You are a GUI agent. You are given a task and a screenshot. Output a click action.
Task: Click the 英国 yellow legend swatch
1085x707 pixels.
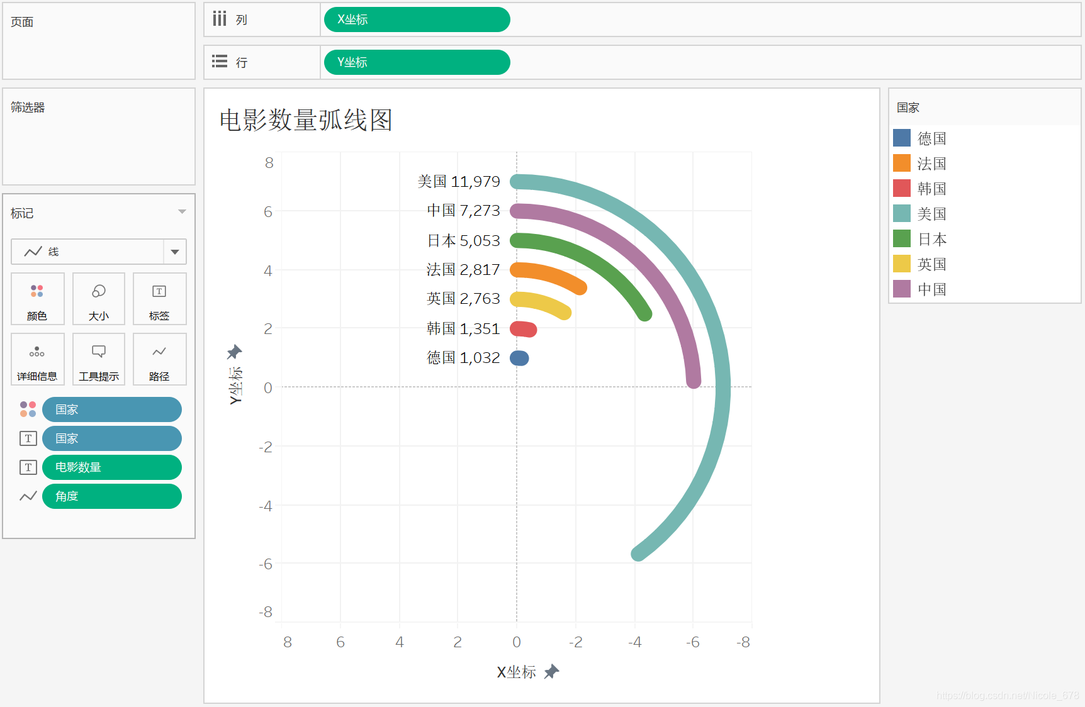coord(902,264)
